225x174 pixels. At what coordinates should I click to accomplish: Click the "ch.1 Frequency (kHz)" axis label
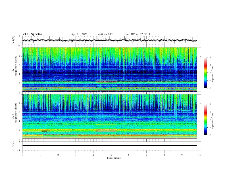(x=15, y=66)
